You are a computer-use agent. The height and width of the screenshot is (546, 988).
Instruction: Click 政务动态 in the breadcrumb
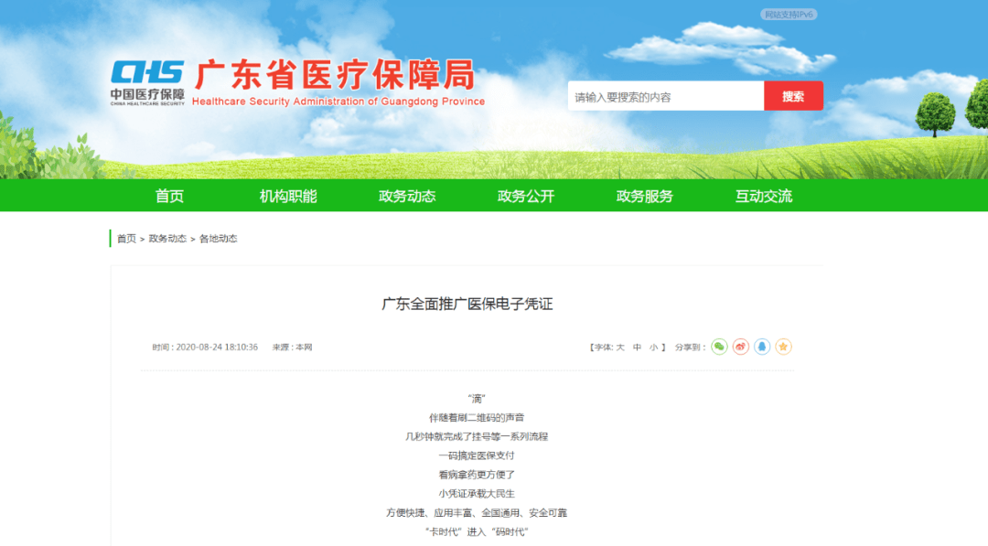point(167,239)
